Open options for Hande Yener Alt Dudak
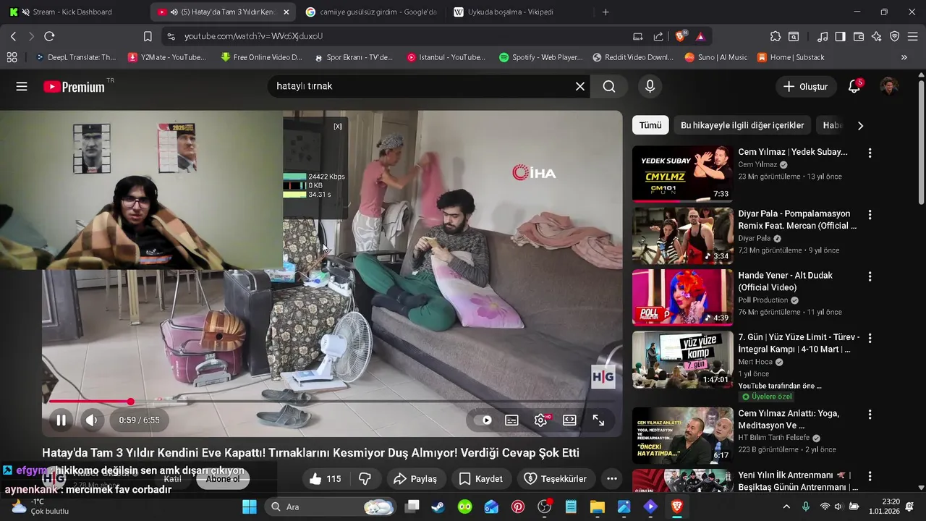Screen dimensions: 926x521 coord(870,276)
